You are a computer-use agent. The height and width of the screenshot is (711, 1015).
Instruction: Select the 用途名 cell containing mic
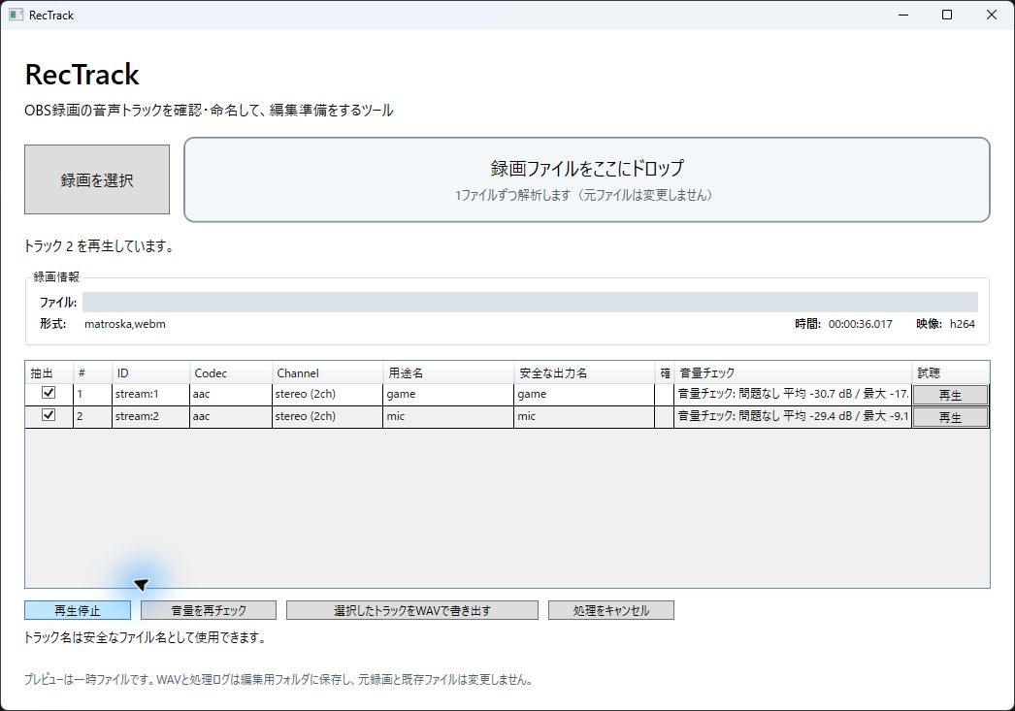click(x=448, y=417)
